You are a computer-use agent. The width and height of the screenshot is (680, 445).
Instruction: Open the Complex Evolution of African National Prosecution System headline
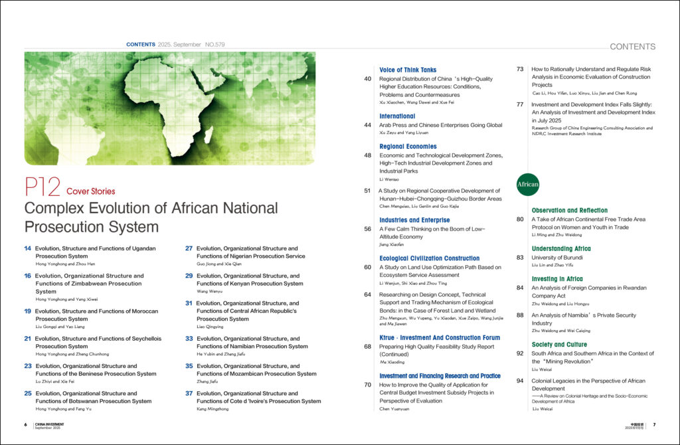tap(151, 217)
